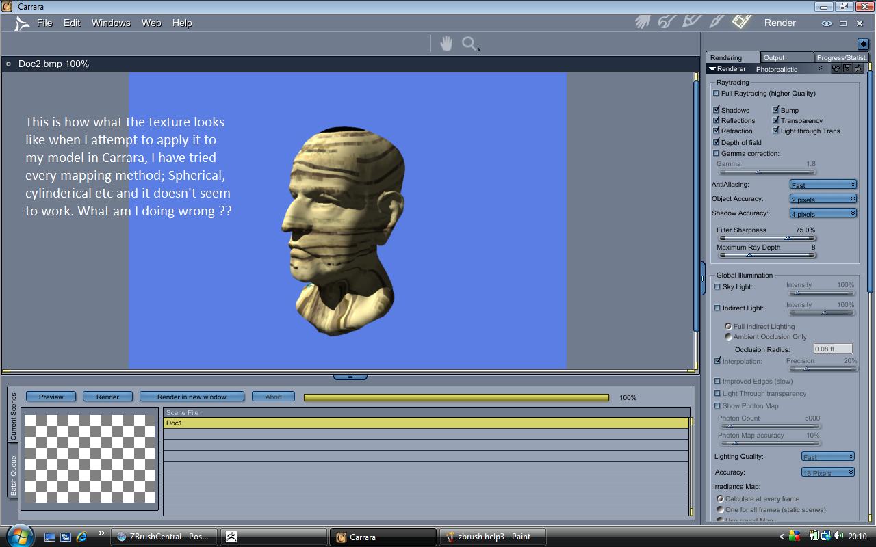The image size is (876, 547).
Task: Toggle the Reflections checkbox
Action: 716,120
